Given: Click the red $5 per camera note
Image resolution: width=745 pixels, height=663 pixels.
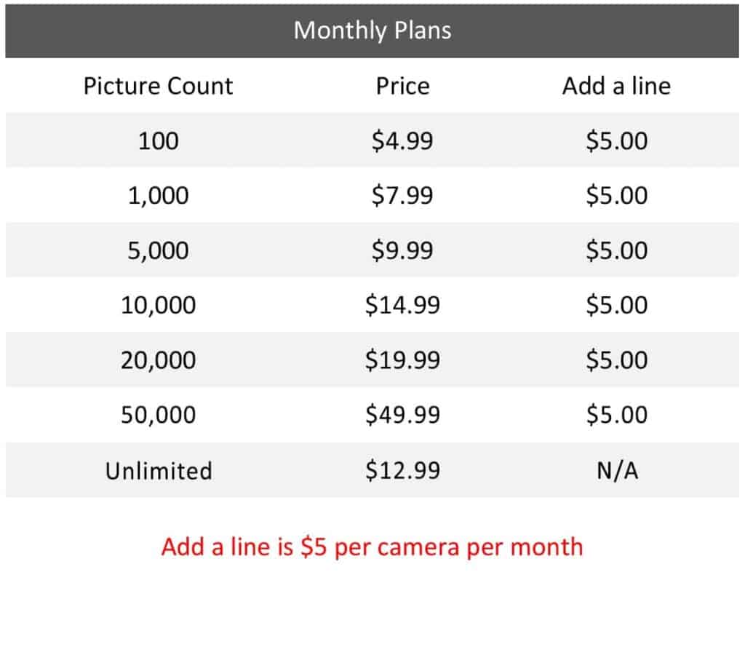Looking at the screenshot, I should 372,547.
